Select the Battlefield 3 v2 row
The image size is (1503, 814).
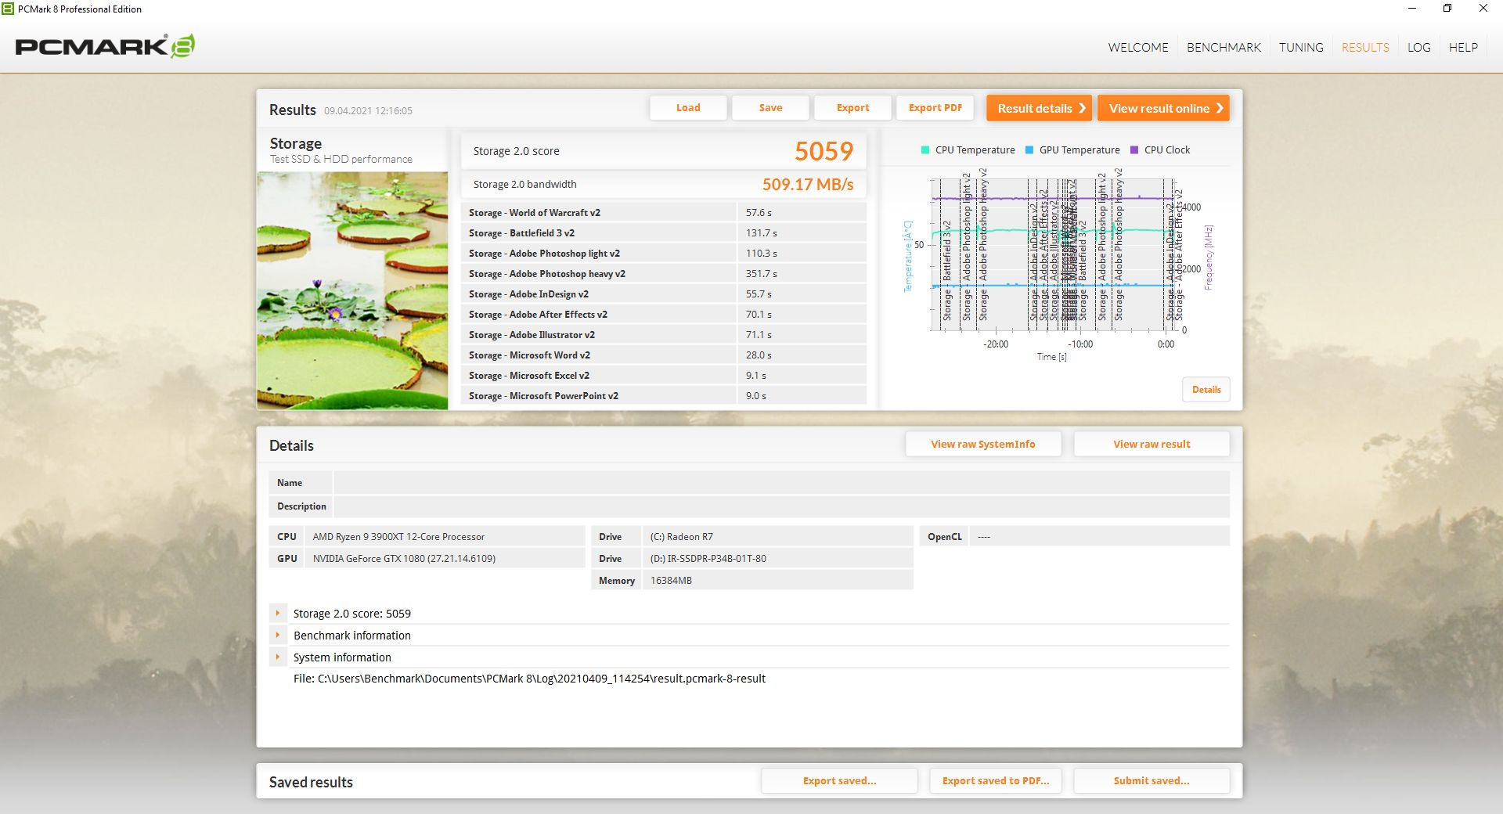pos(664,233)
